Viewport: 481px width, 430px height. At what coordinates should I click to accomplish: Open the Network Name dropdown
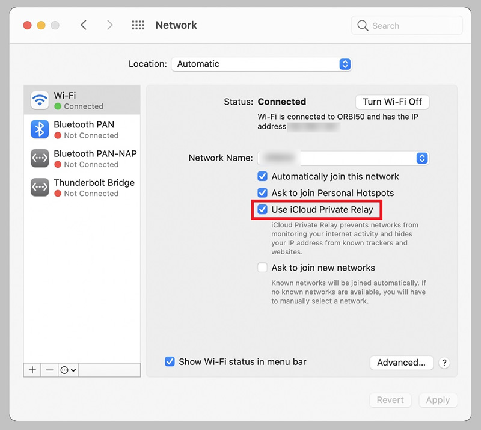(343, 158)
